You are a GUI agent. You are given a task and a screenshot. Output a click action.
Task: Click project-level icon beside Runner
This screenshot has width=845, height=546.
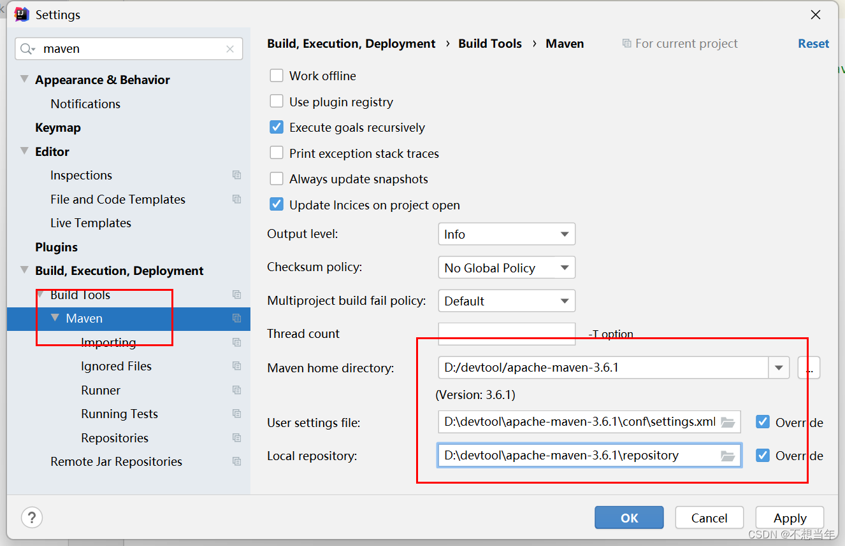pyautogui.click(x=237, y=390)
